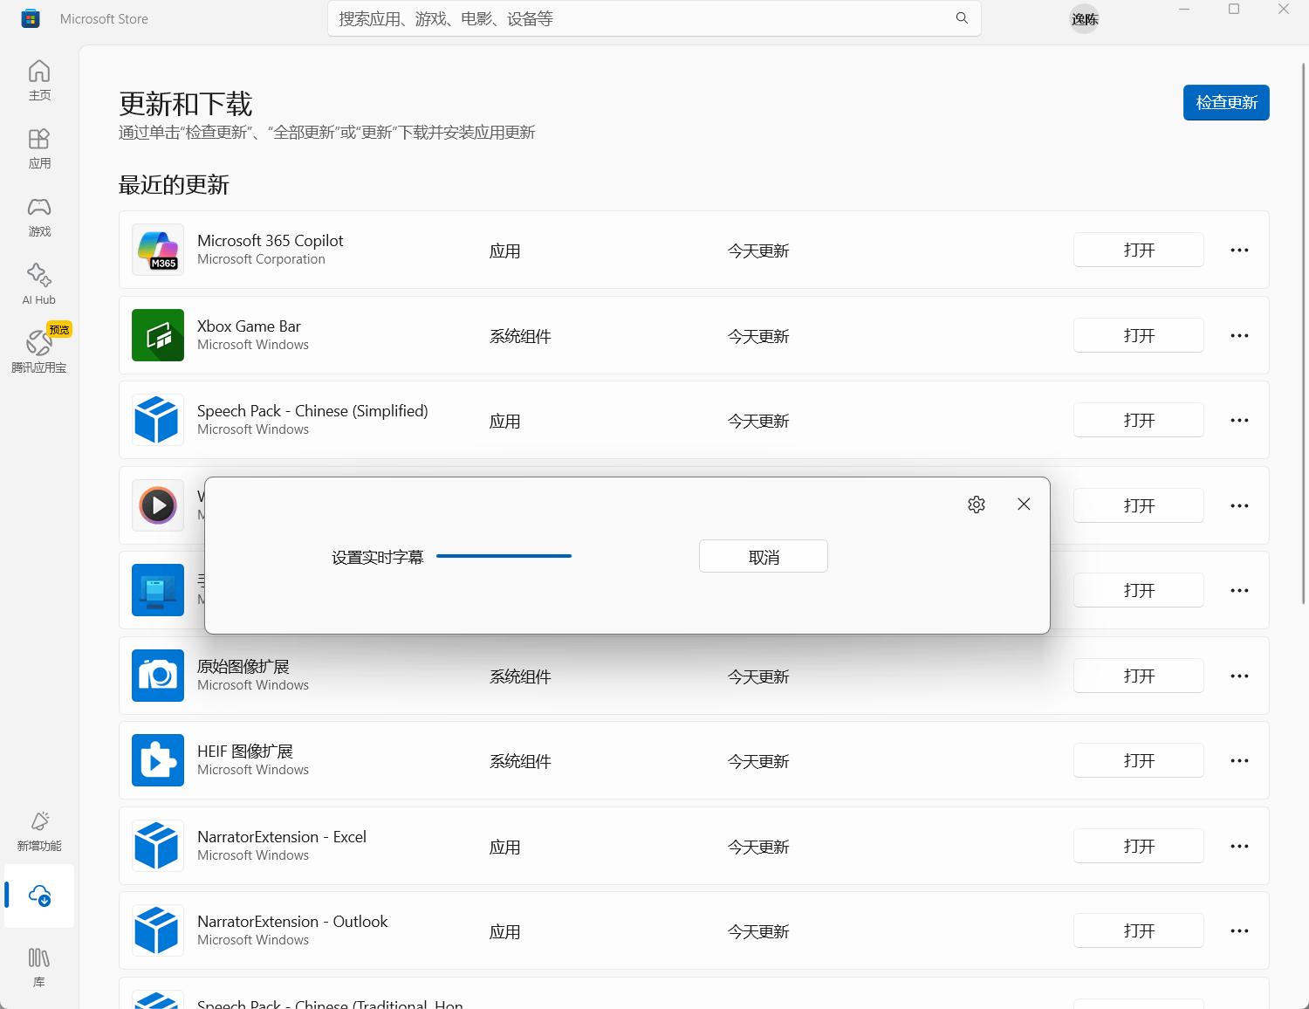
Task: Focus the store search input field
Action: coord(654,18)
